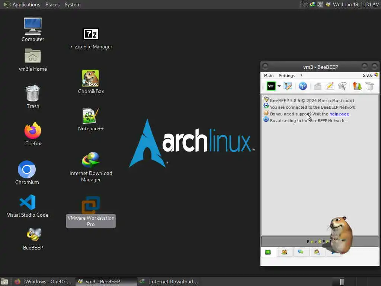Viewport: 381px width, 286px height.
Task: Open the Settings menu in BeeBEEP
Action: pos(287,76)
